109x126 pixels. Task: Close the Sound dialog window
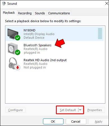(x=107, y=4)
